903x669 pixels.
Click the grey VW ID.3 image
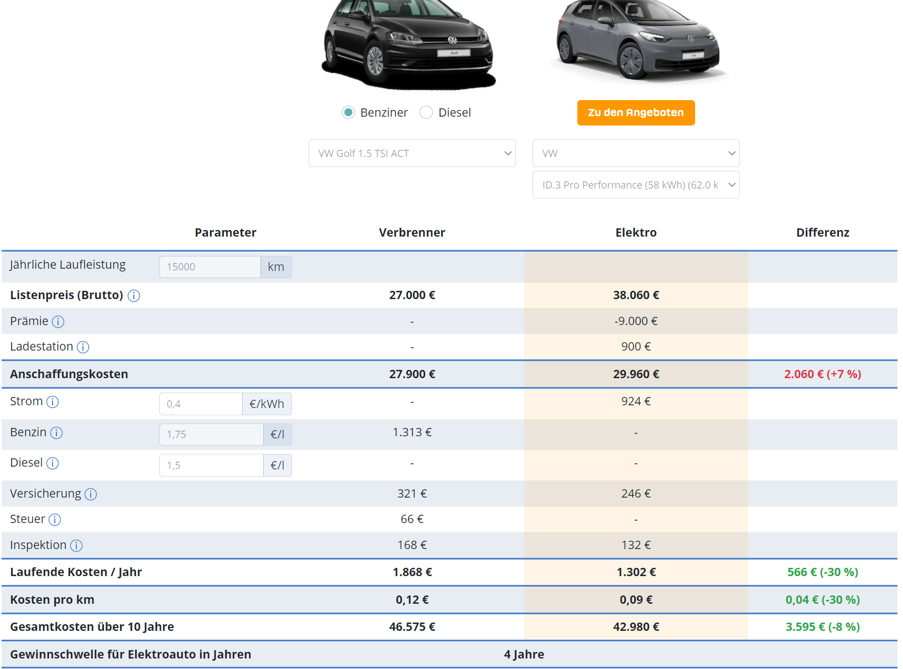click(x=638, y=40)
